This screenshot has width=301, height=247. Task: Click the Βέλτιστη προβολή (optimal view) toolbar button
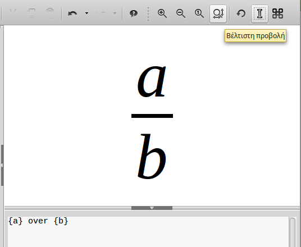[x=218, y=13]
